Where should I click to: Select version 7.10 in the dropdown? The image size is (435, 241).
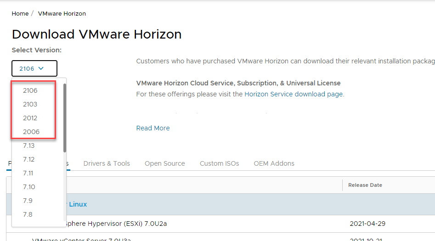pos(29,187)
